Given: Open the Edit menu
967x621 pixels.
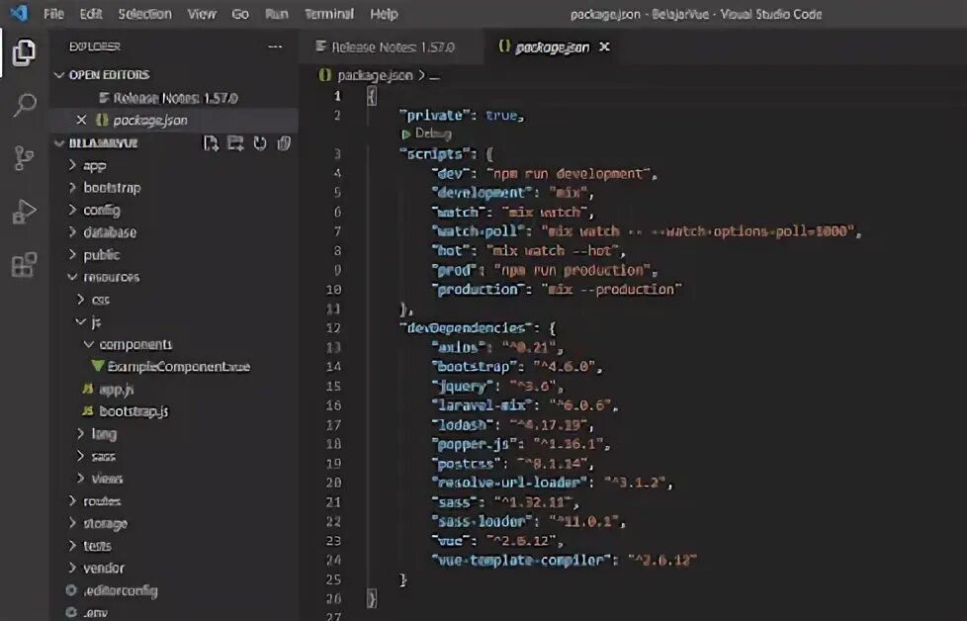Looking at the screenshot, I should pyautogui.click(x=91, y=14).
